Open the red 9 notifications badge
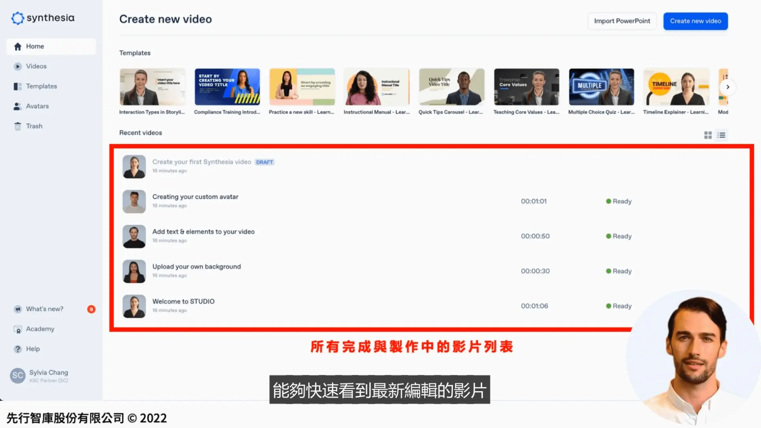 pyautogui.click(x=91, y=309)
